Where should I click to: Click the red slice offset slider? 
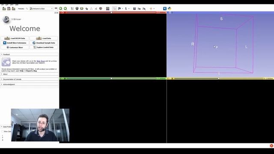[x=111, y=12]
